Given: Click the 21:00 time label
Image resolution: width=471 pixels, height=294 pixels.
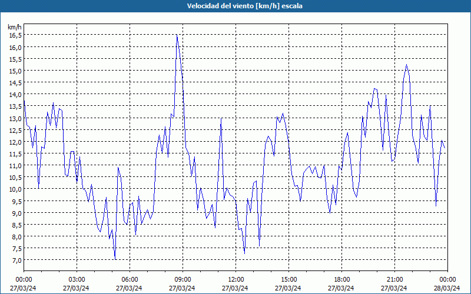Looking at the screenshot, I should coord(394,280).
